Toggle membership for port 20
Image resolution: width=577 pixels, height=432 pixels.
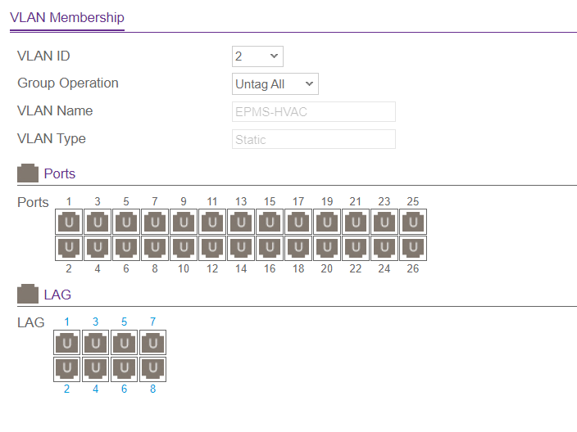[x=327, y=248]
